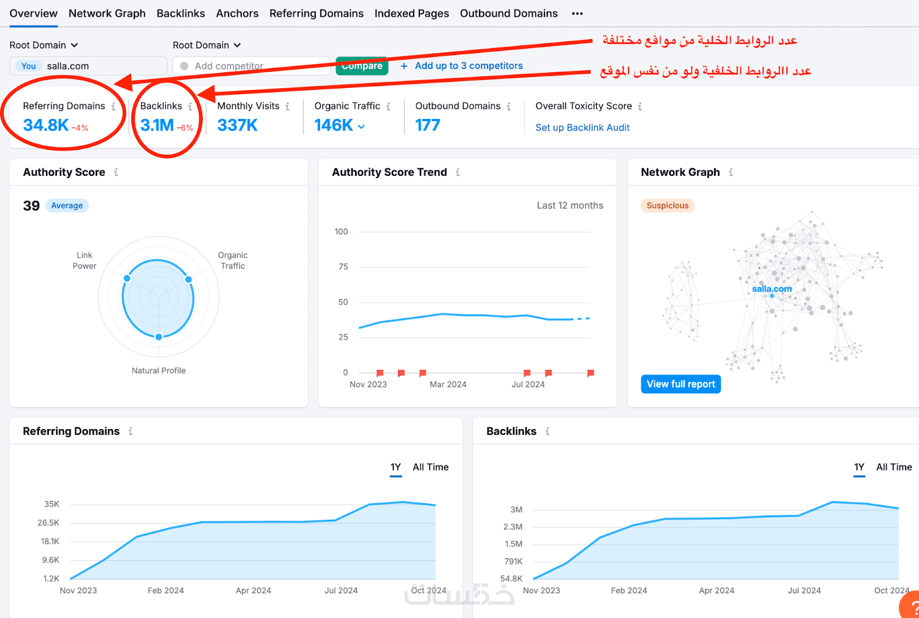Viewport: 919px width, 618px height.
Task: Click the You label badge
Action: click(x=29, y=66)
